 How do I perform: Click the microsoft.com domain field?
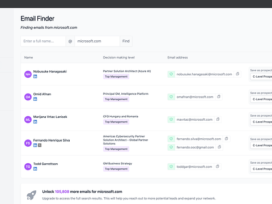point(97,41)
